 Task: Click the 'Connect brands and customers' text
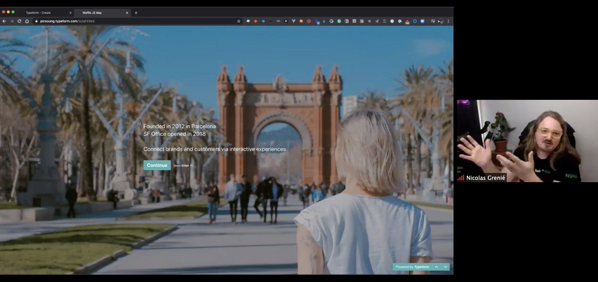pos(214,149)
